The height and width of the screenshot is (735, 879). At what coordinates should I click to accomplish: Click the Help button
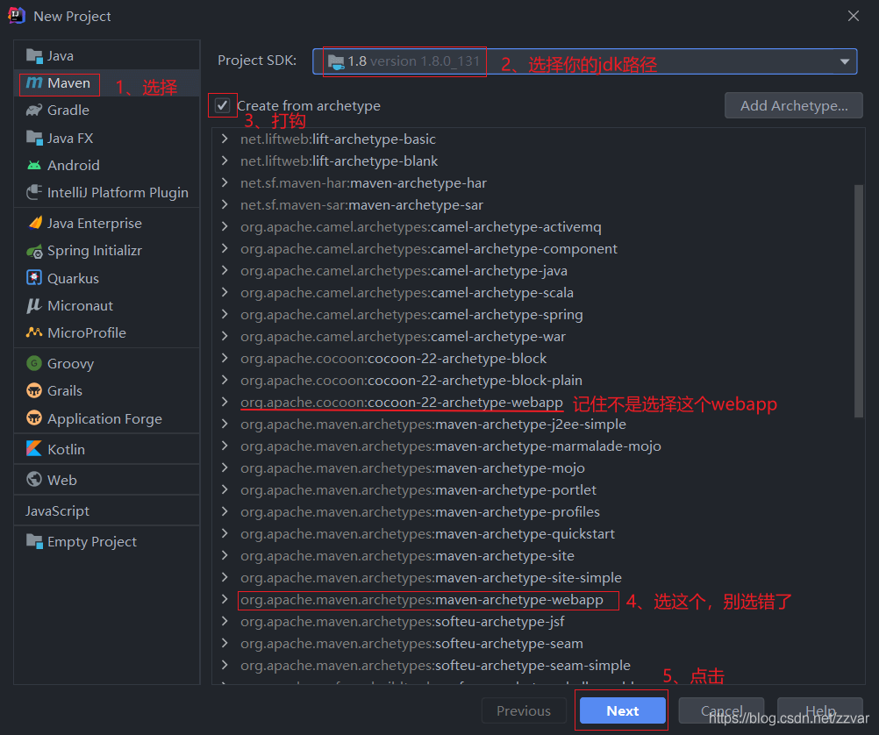tap(819, 710)
